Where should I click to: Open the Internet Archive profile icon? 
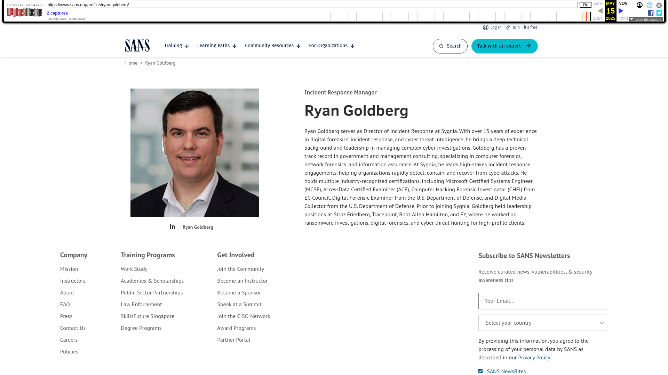coord(639,5)
